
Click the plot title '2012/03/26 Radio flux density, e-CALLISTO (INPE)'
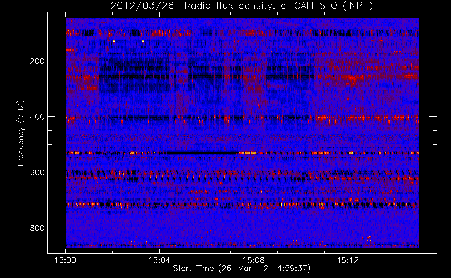pyautogui.click(x=242, y=6)
